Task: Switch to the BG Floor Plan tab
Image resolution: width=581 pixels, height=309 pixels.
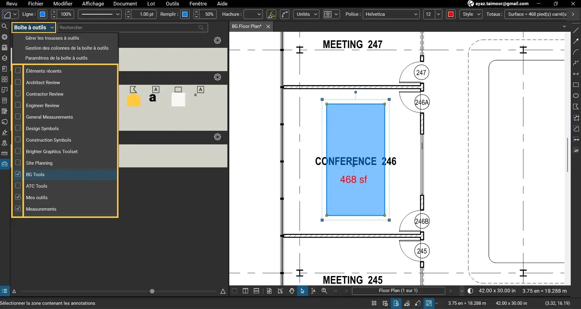Action: (x=246, y=26)
